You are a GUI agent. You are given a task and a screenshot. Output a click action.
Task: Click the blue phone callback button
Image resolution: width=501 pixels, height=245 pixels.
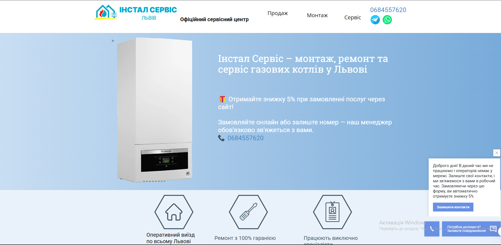(432, 229)
